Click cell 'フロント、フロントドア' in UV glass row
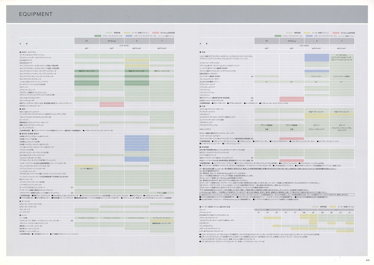This screenshot has height=265, width=374. click(x=317, y=129)
